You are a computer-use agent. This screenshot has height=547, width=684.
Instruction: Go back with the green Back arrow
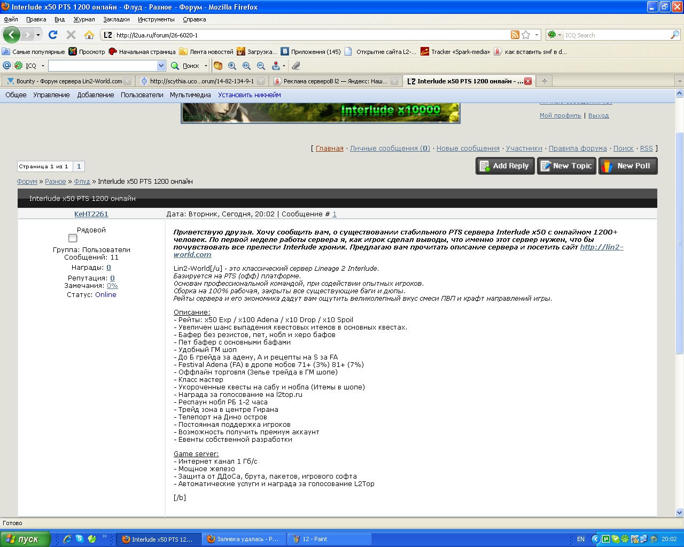coord(12,35)
